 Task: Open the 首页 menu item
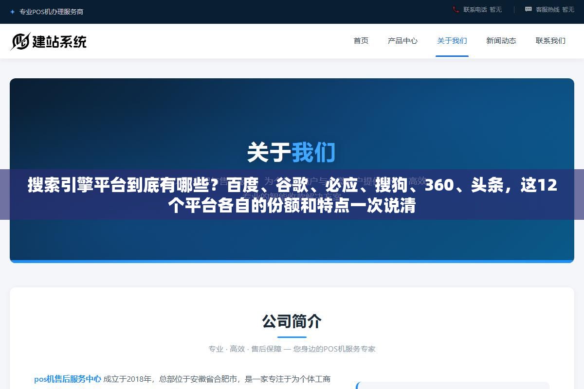pyautogui.click(x=361, y=41)
